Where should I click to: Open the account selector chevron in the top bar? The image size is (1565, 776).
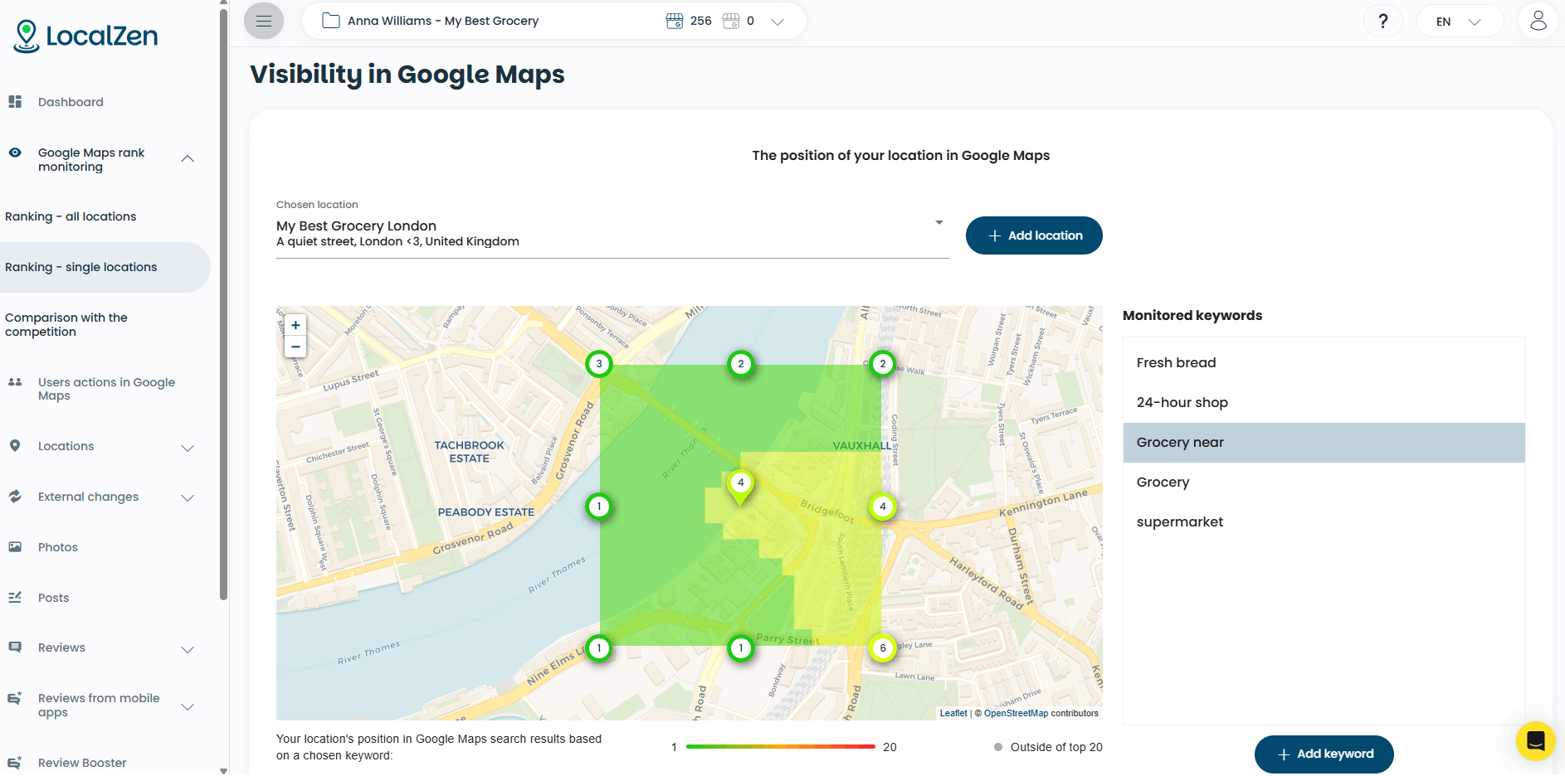(x=778, y=22)
